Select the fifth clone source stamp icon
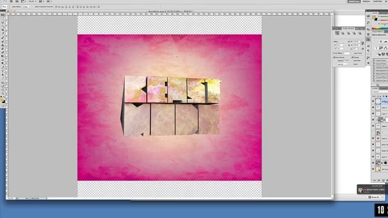This screenshot has height=218, width=388. [x=360, y=33]
